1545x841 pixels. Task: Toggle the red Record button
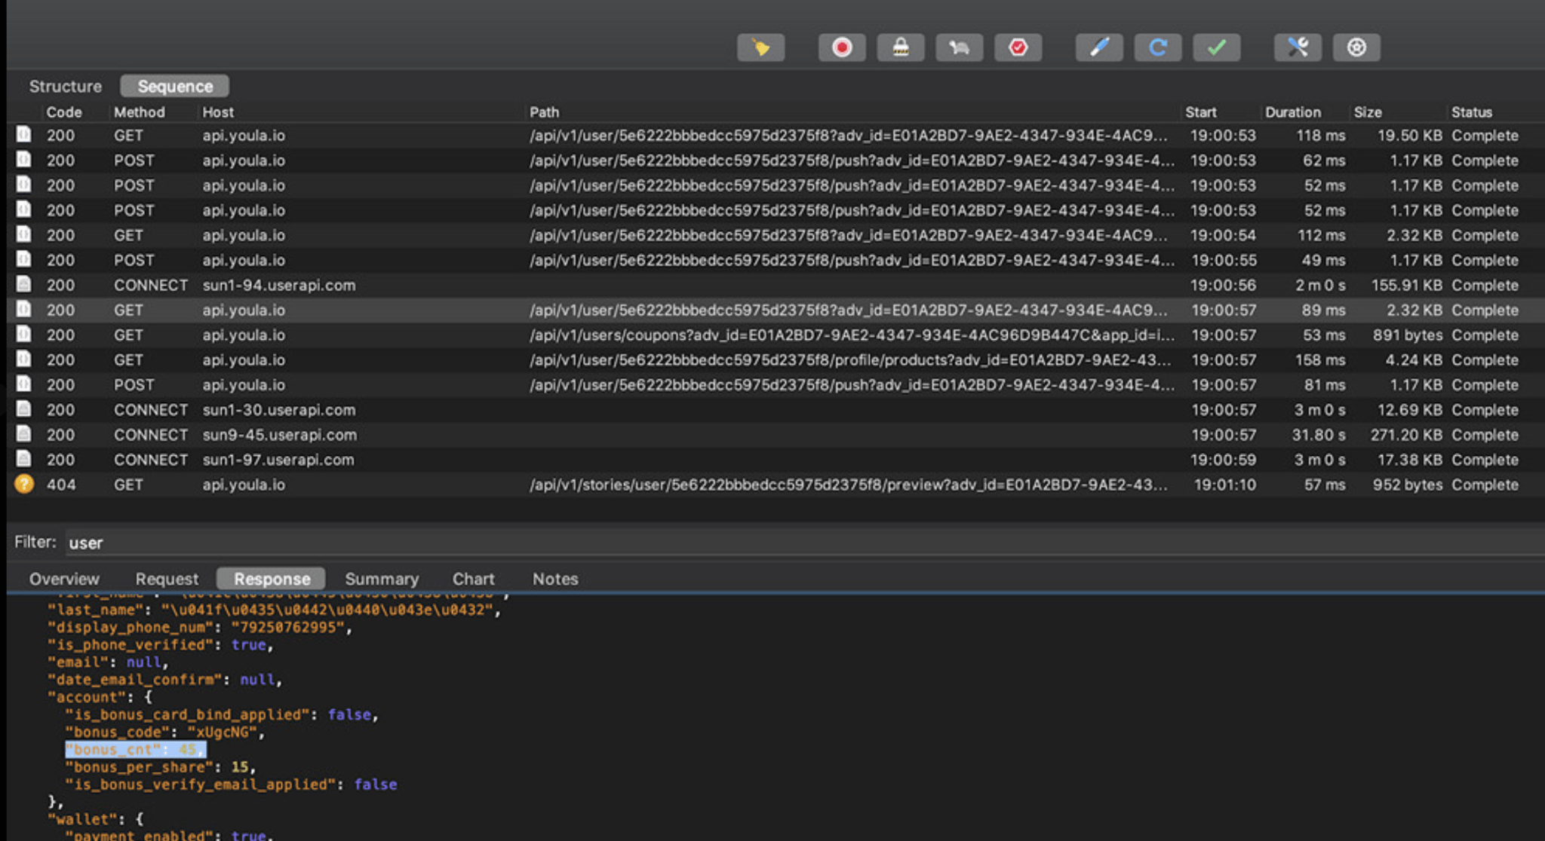pyautogui.click(x=842, y=48)
